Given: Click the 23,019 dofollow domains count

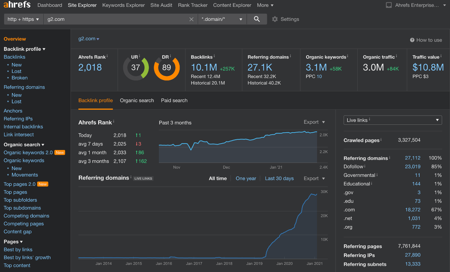Looking at the screenshot, I should coord(412,167).
